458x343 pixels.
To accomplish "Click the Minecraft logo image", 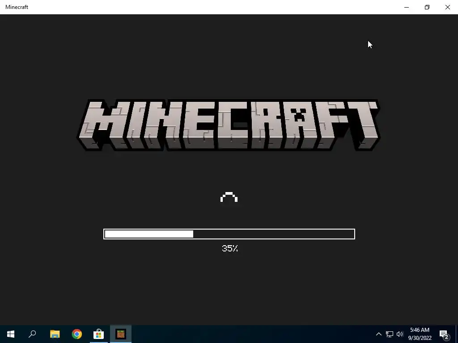I will coord(229,125).
